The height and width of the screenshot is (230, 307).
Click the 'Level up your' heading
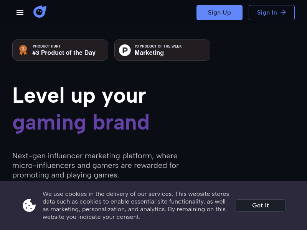(79, 95)
